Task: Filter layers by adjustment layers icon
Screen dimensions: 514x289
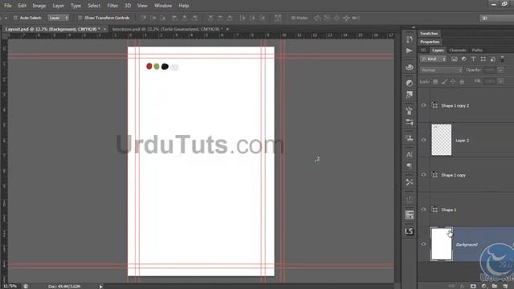Action: (x=464, y=59)
